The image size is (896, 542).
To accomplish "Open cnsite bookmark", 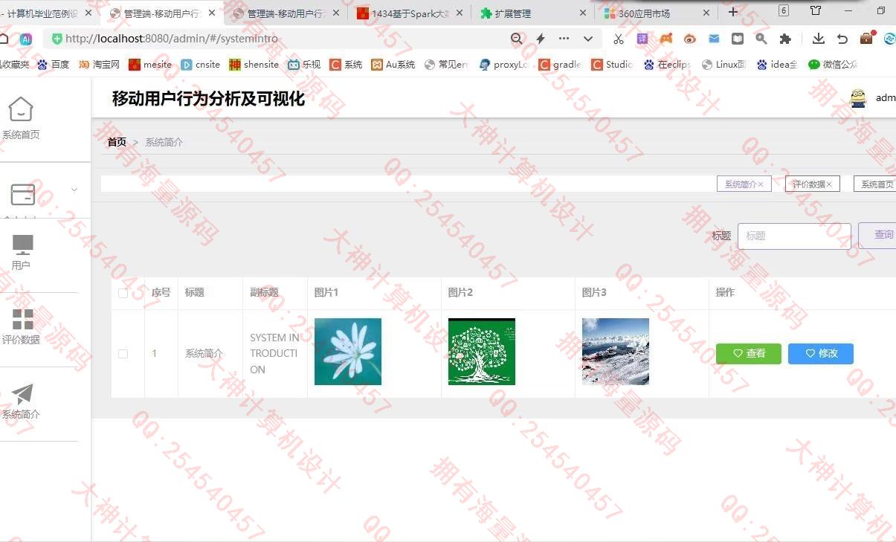I will click(201, 65).
